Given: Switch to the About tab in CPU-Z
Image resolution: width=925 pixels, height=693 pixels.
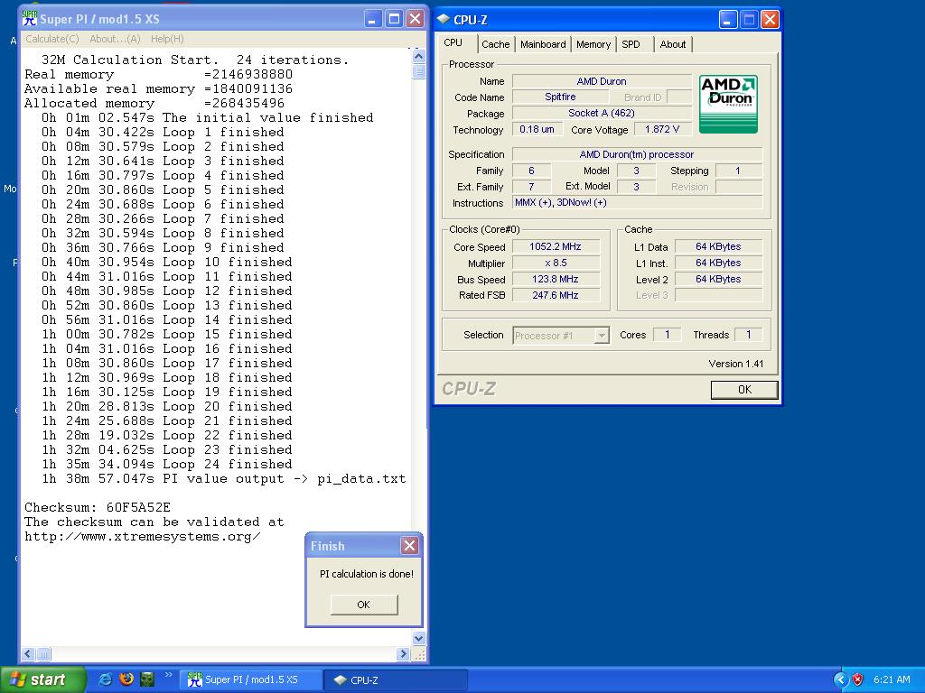Looking at the screenshot, I should point(672,44).
